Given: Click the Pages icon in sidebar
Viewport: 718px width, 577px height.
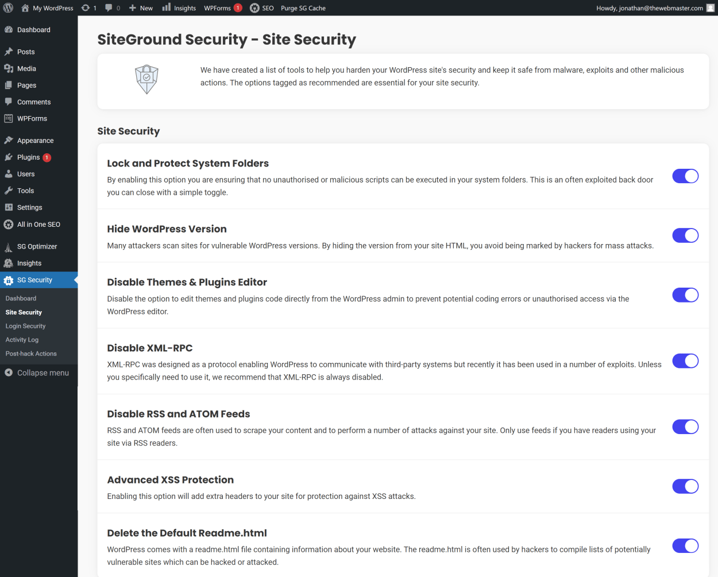Looking at the screenshot, I should point(9,85).
